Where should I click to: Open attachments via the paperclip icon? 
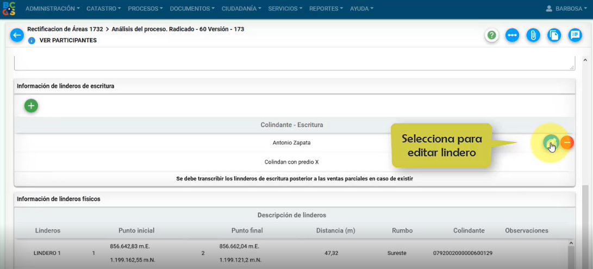tap(533, 35)
